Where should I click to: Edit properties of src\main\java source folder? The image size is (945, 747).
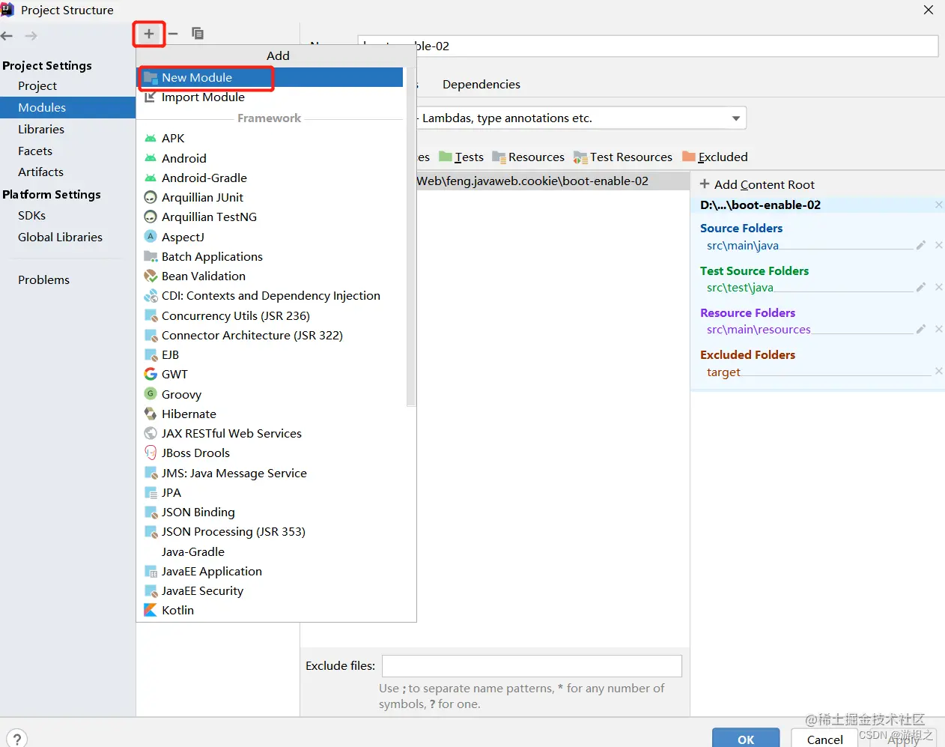coord(921,245)
